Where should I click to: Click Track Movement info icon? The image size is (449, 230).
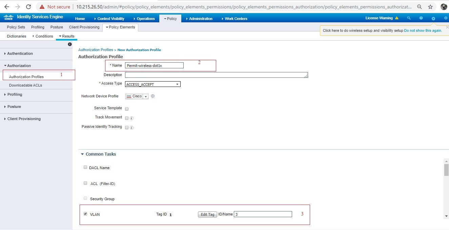(x=131, y=118)
